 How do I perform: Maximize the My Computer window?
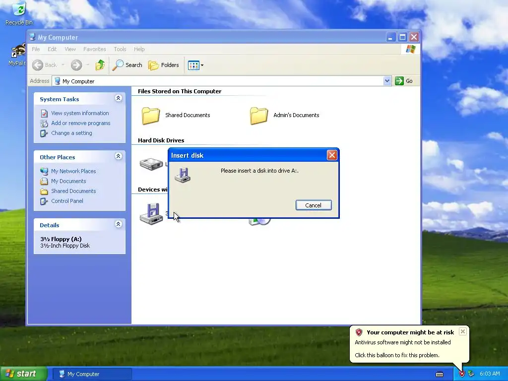click(x=402, y=37)
